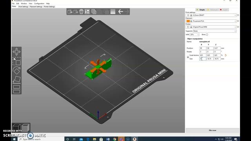Select the Cut tool in left toolbar
Image resolution: width=251 pixels, height=141 pixels.
(x=16, y=89)
